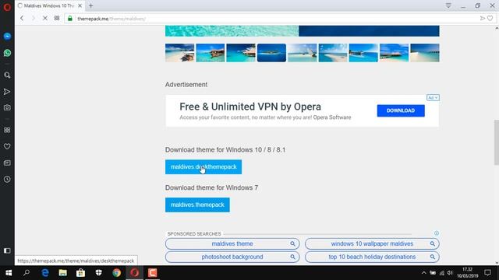The image size is (499, 280).
Task: Open WhatsApp in the Opera sidebar
Action: tap(7, 53)
